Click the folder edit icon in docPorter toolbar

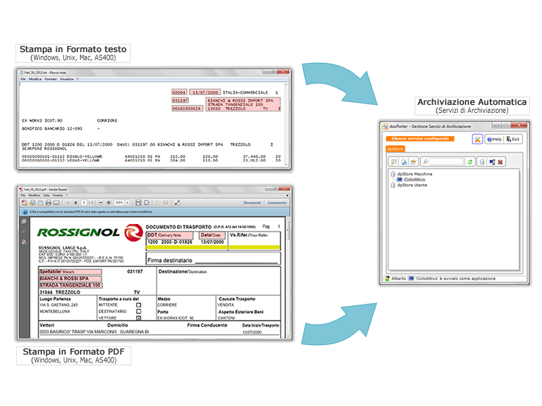tap(413, 162)
